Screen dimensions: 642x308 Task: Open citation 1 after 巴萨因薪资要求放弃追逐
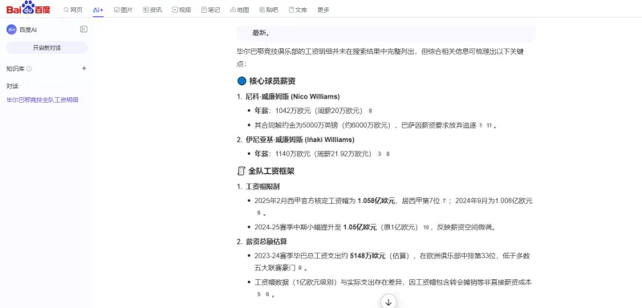tap(481, 126)
